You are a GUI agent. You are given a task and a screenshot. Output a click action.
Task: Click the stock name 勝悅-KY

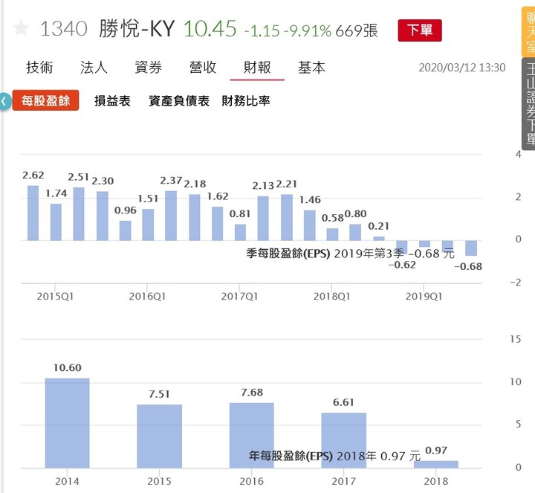click(x=137, y=29)
